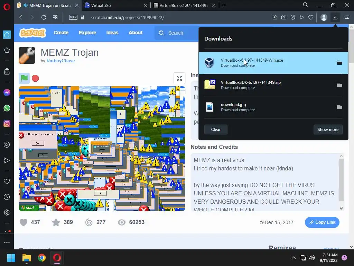This screenshot has height=266, width=354.
Task: Open Instagram in the sidebar
Action: [7, 124]
